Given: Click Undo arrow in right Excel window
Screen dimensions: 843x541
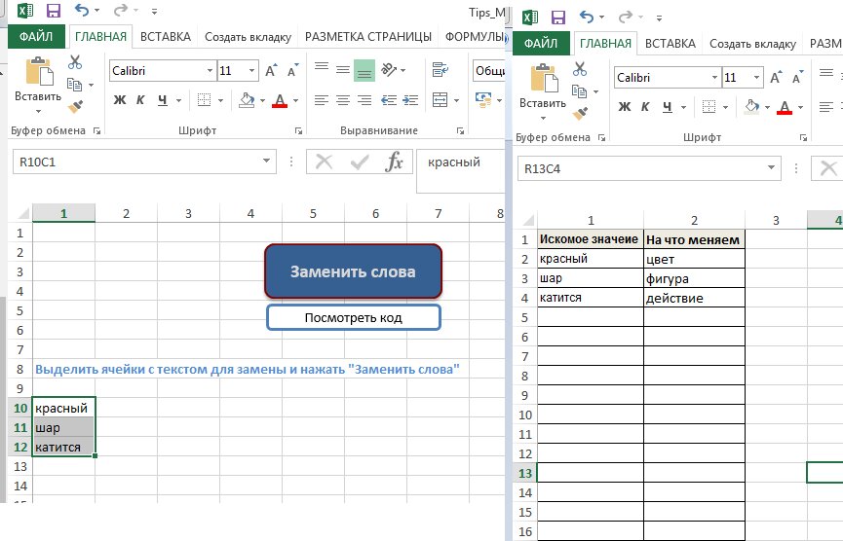Looking at the screenshot, I should pyautogui.click(x=587, y=17).
